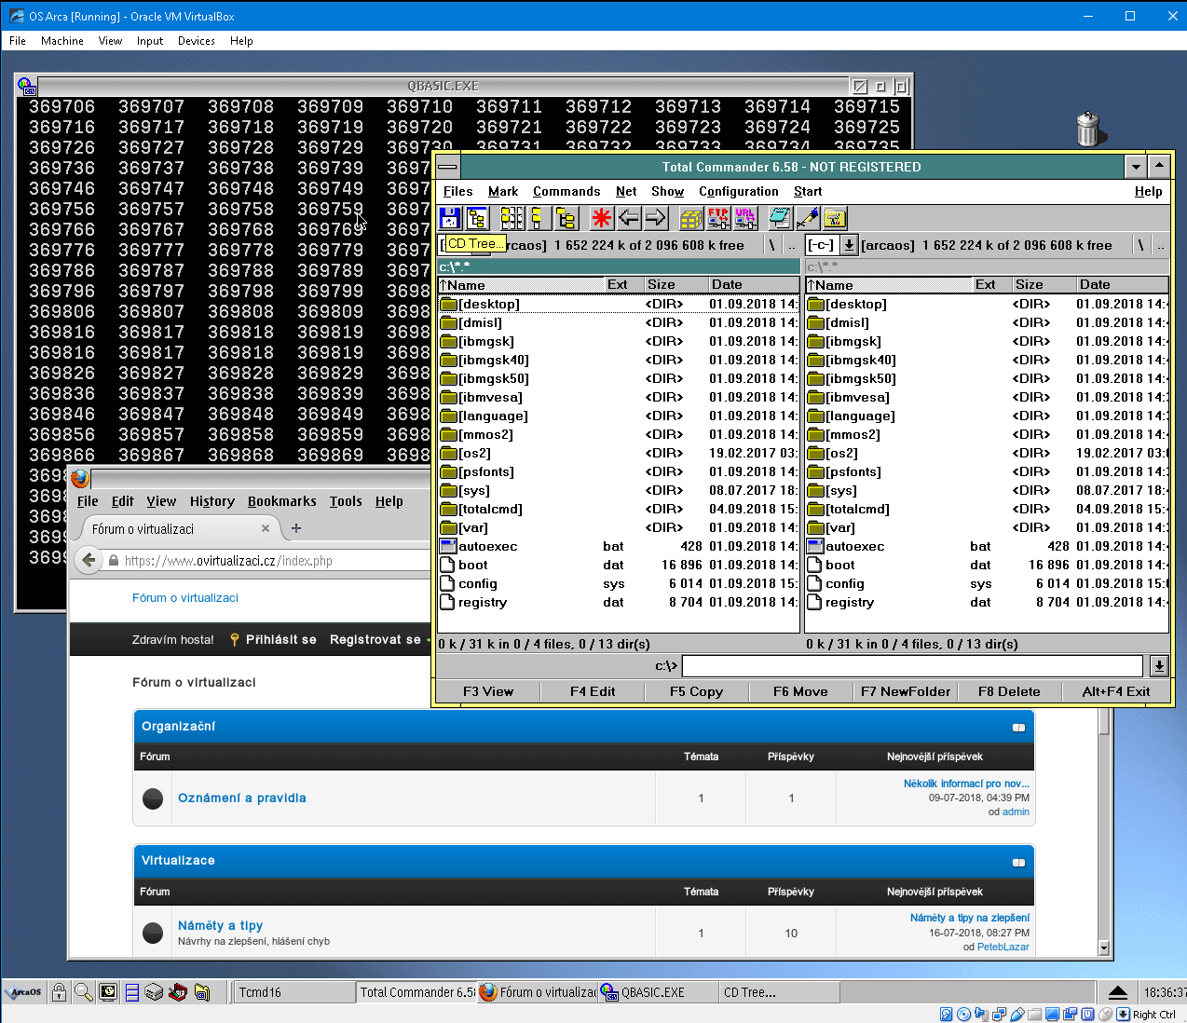Click the Firefox scrollbar down arrow
1187x1023 pixels.
(x=1104, y=948)
